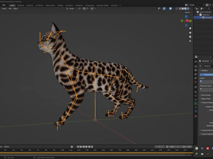
Task: Expand the Custom Properties panel
Action: coord(206,134)
